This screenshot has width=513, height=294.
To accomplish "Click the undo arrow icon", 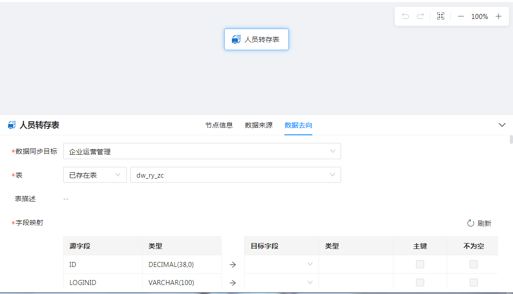I will tap(405, 16).
